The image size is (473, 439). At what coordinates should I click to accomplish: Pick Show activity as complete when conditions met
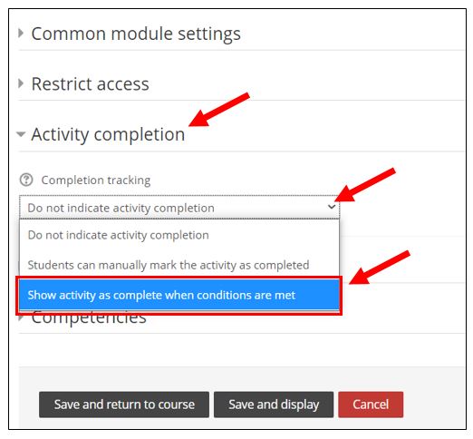(179, 295)
